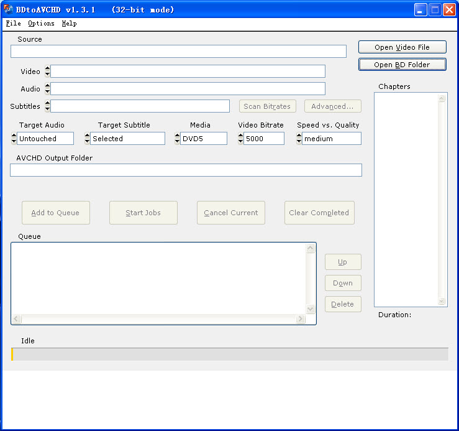Click the Chapters scrollbar down arrow
459x431 pixels.
pyautogui.click(x=442, y=301)
